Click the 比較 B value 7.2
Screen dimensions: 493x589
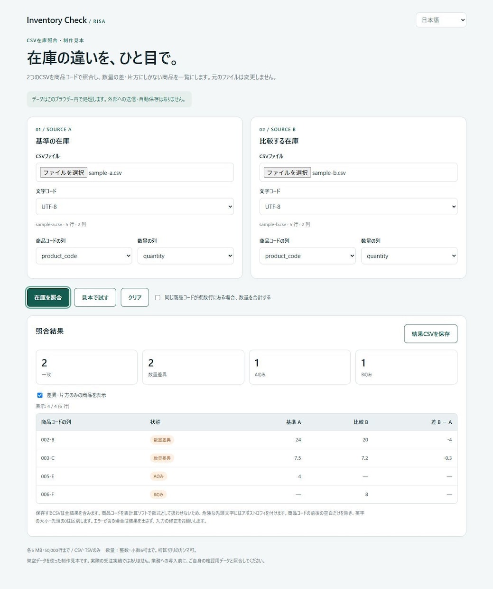tap(364, 458)
